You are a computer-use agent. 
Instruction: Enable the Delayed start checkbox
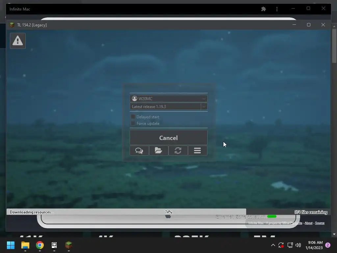click(x=133, y=117)
